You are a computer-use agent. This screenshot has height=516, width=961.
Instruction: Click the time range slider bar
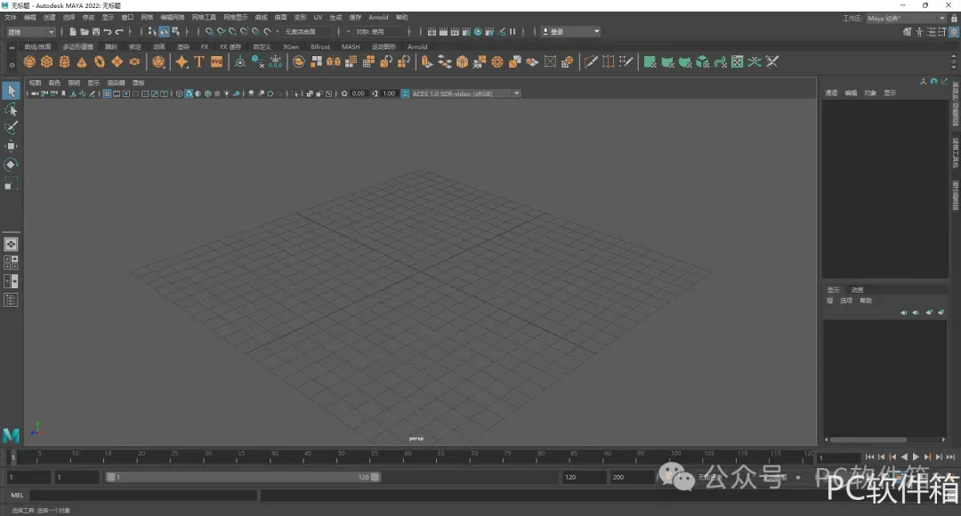243,477
